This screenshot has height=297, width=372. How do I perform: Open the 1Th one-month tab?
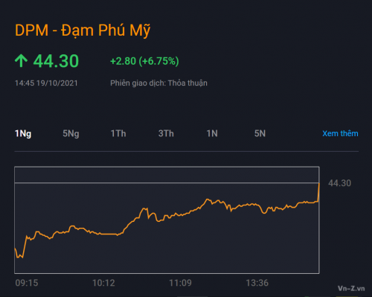[118, 133]
